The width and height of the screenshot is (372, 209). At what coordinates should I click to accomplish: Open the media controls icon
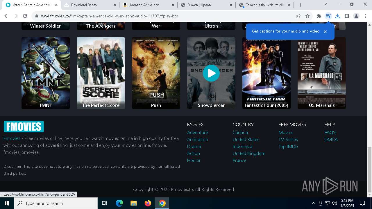click(x=328, y=16)
